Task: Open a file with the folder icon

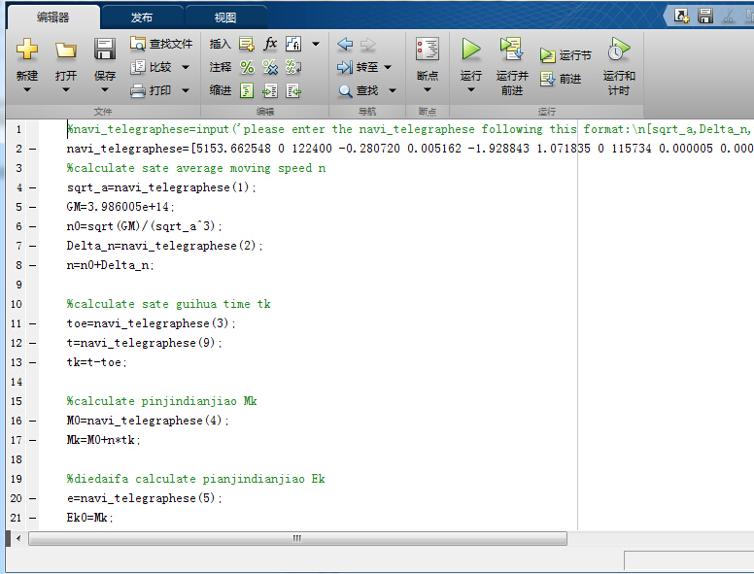Action: (66, 50)
